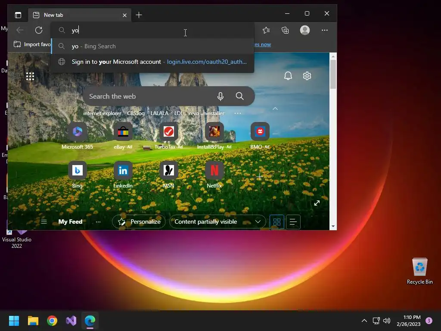Expand the background image view
441x331 pixels.
(x=317, y=203)
